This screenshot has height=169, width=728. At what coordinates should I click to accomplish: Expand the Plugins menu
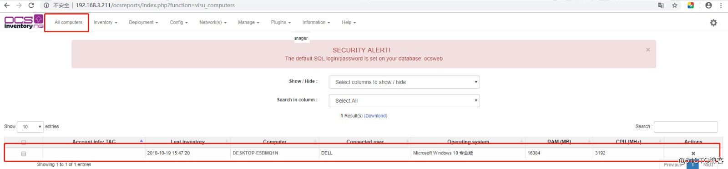tap(281, 22)
